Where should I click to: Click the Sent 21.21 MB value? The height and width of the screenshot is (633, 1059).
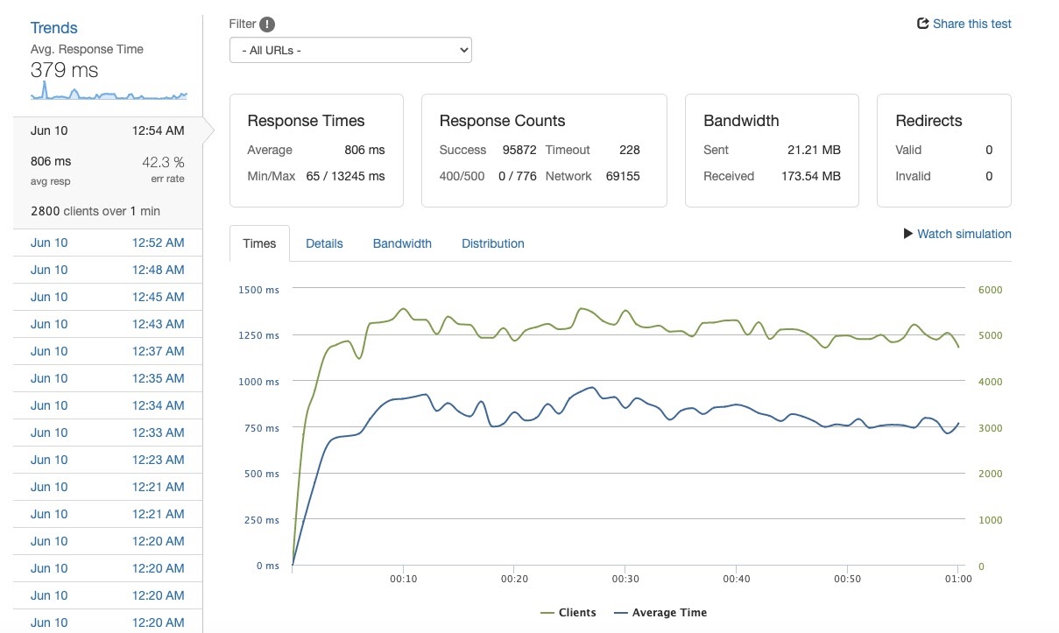814,150
